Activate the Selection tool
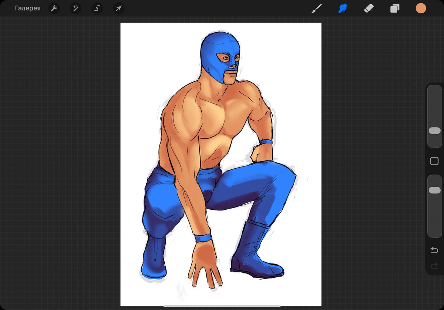The width and height of the screenshot is (444, 310). (97, 8)
